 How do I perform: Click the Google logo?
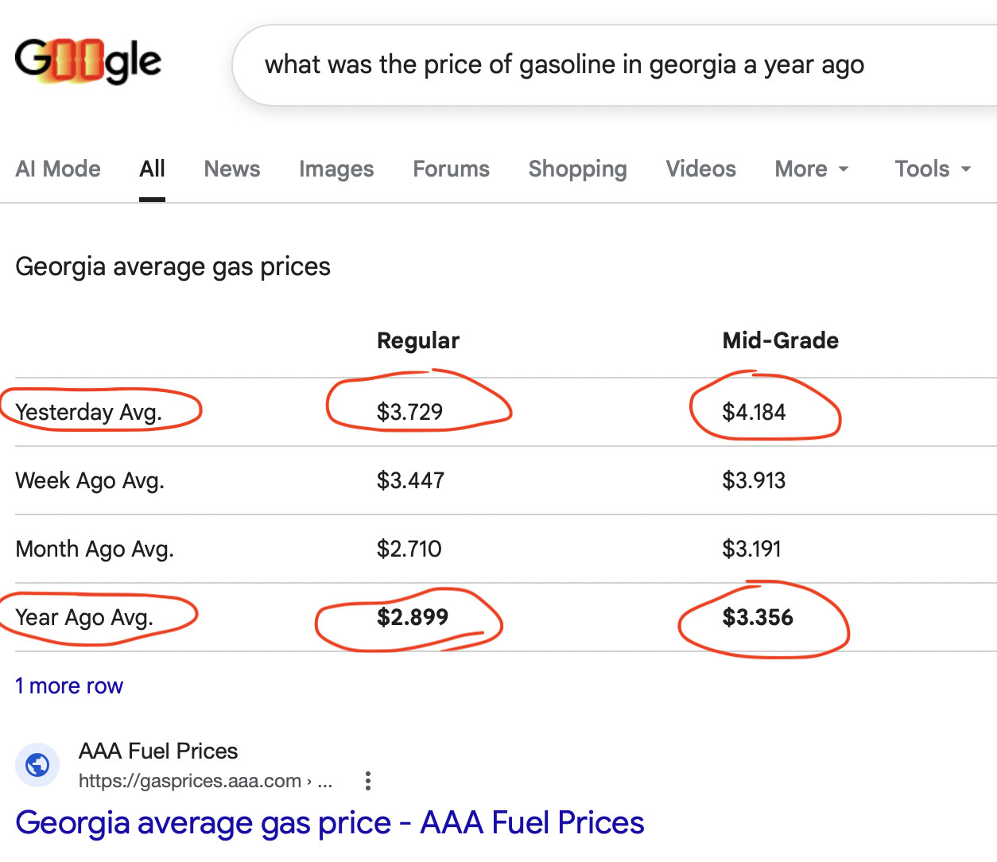tap(87, 61)
